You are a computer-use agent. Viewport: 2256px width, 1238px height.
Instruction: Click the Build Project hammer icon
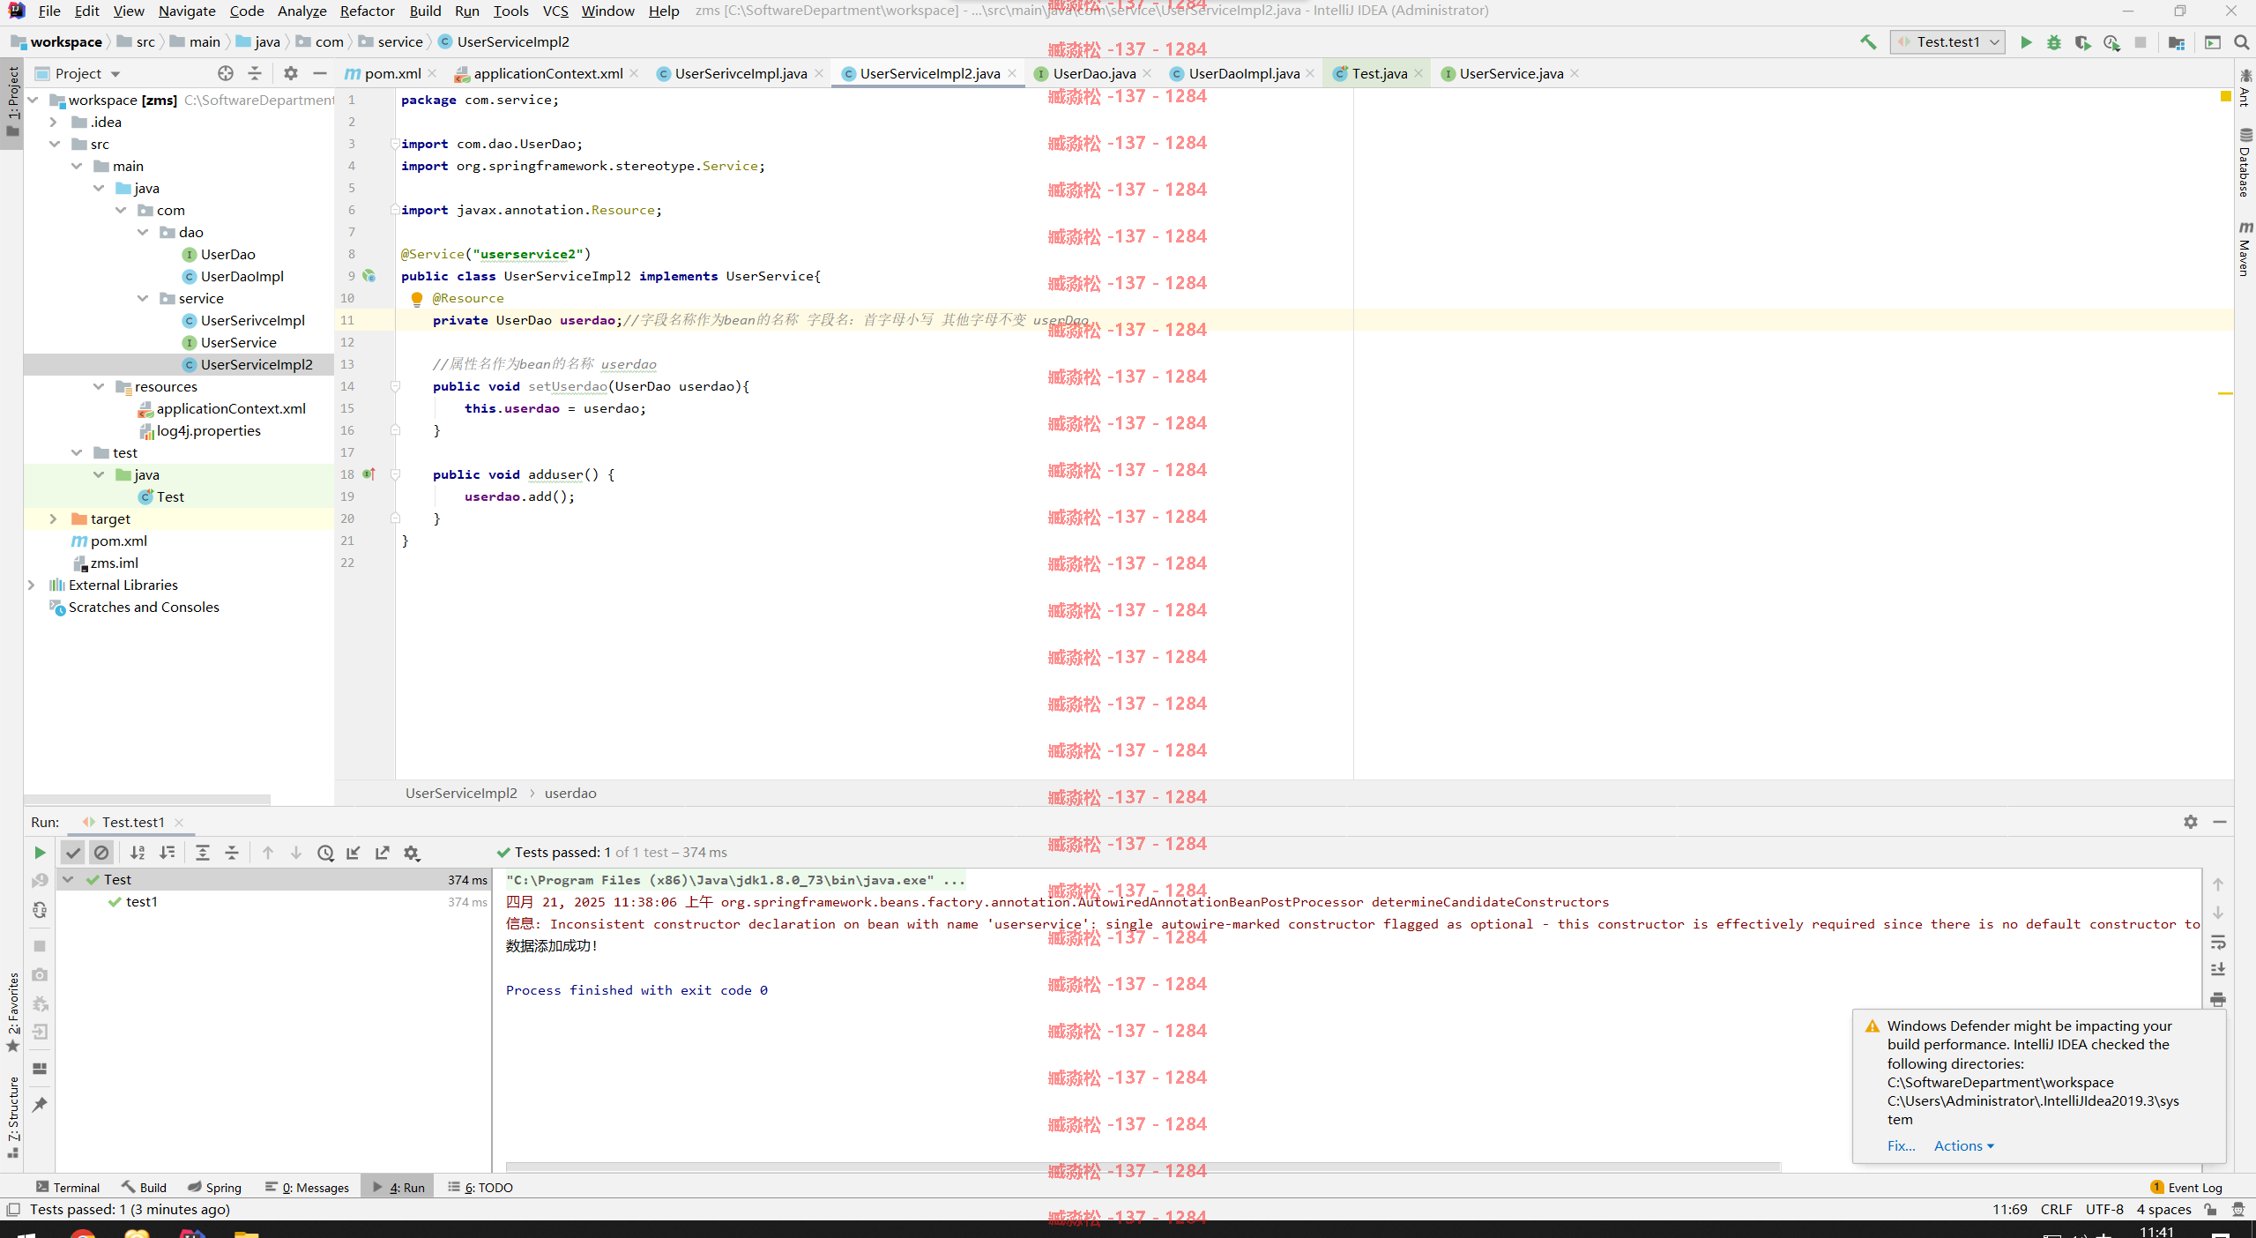[1868, 41]
